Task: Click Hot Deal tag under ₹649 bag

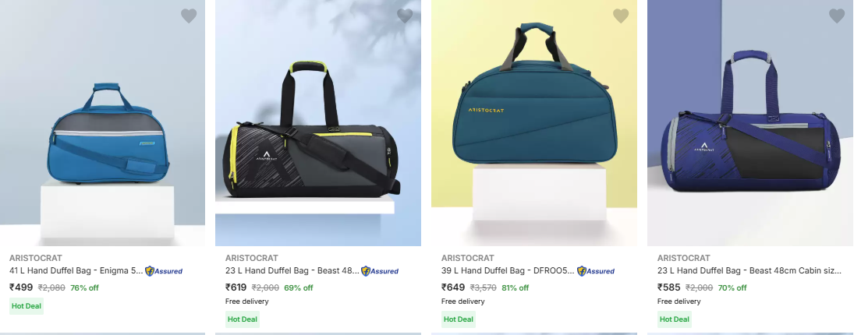Action: (x=459, y=319)
